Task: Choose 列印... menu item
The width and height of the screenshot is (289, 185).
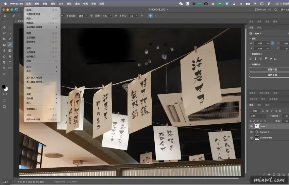Action: [x=42, y=115]
